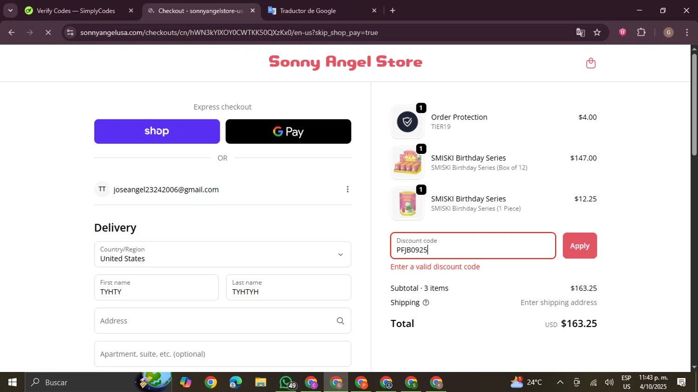
Task: Open Chrome's three-dot menu
Action: [687, 32]
